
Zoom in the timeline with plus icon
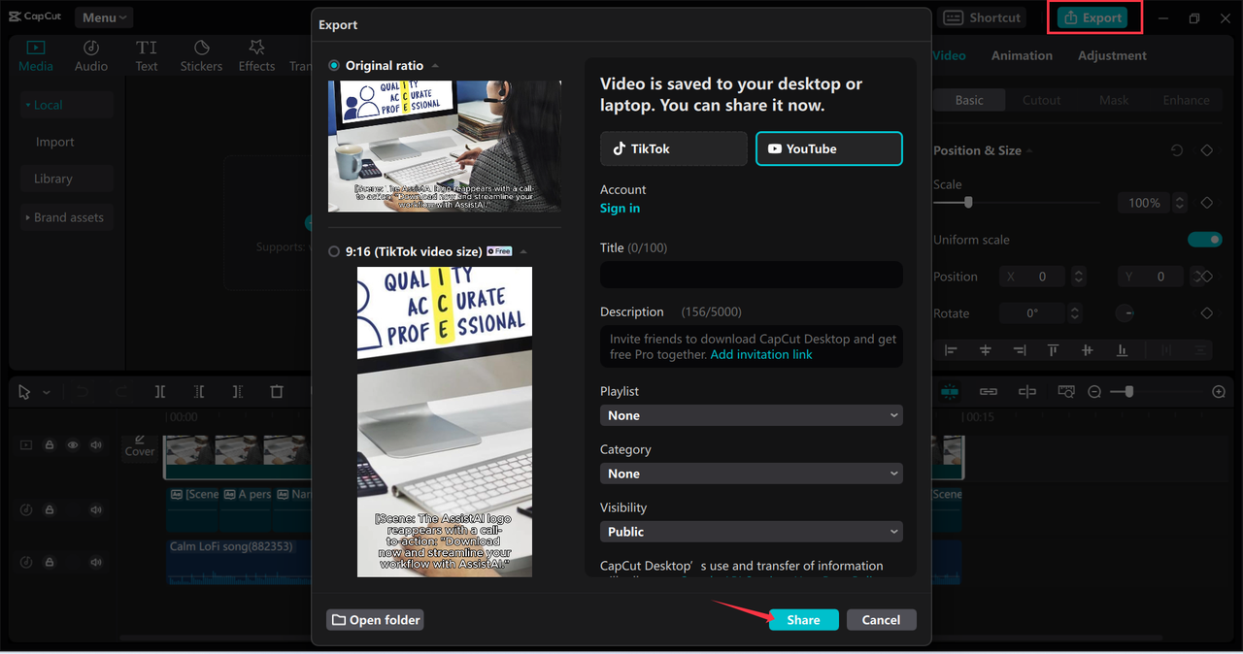coord(1219,392)
